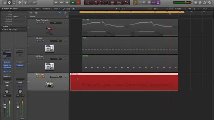Open the Quick Help icon

point(20,2)
